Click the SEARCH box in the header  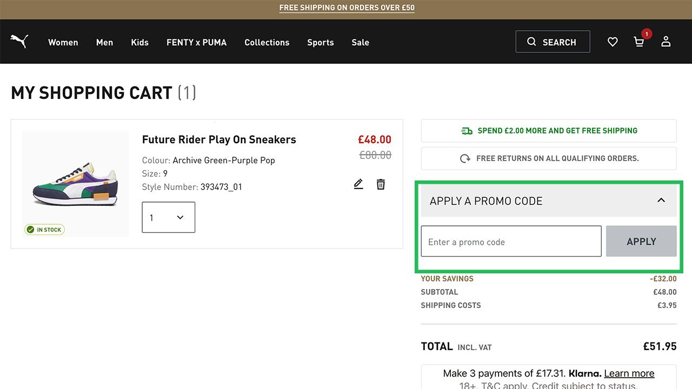(553, 42)
